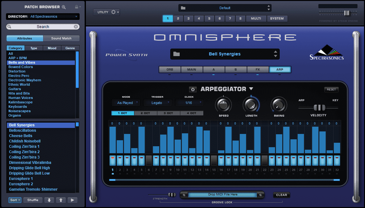Adjust Groove Lock Strength slider
Image resolution: width=365 pixels, height=208 pixels.
(172, 195)
